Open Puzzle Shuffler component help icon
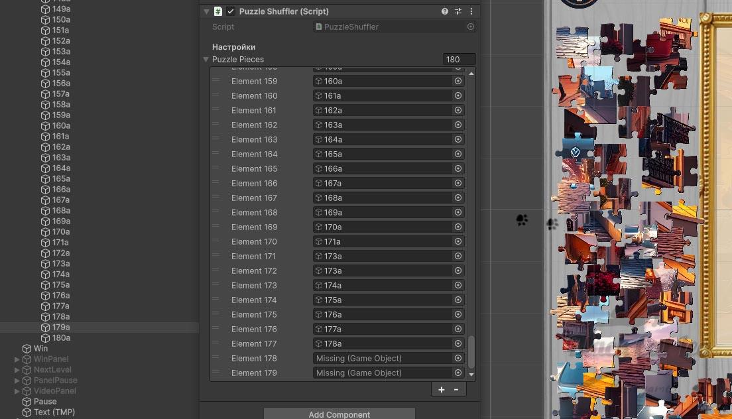The width and height of the screenshot is (732, 419). tap(444, 11)
